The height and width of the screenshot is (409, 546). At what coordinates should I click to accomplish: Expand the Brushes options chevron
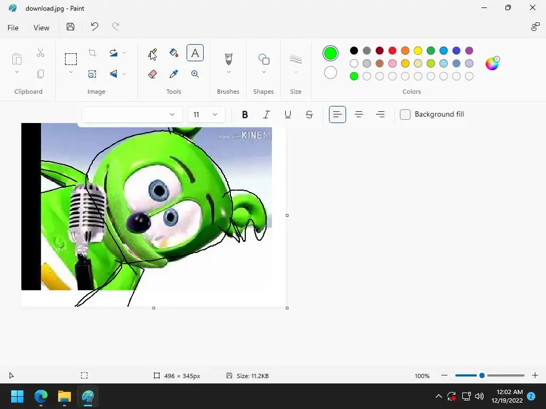228,72
